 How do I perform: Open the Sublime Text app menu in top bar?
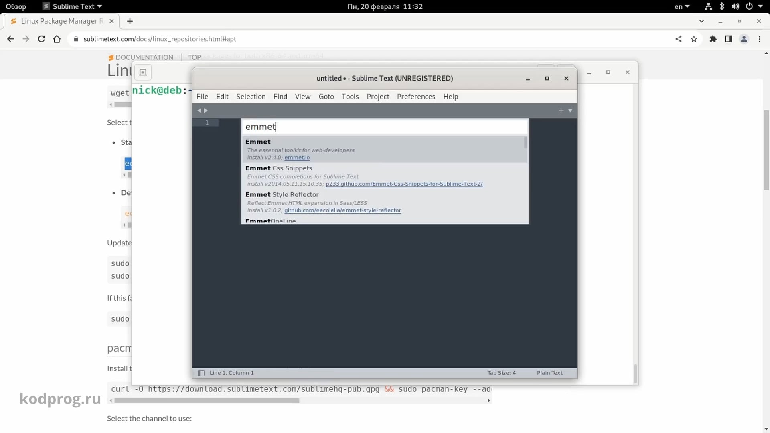tap(72, 6)
